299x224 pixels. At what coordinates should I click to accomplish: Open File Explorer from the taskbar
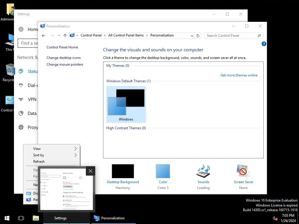point(36,218)
